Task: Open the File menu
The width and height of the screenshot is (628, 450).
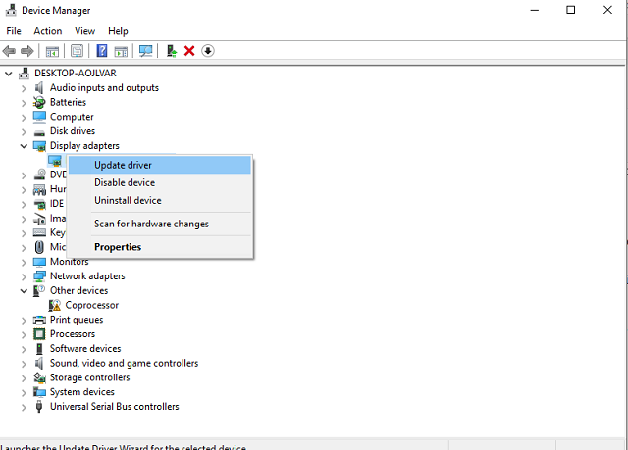Action: 14,31
